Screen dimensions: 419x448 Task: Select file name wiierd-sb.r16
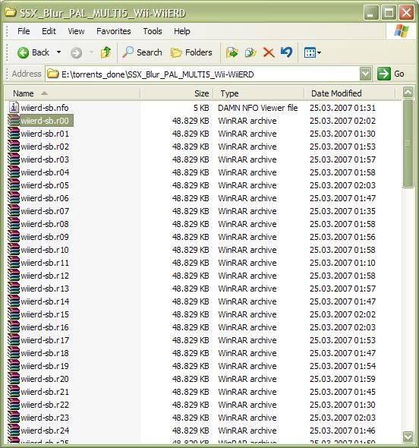coord(45,327)
